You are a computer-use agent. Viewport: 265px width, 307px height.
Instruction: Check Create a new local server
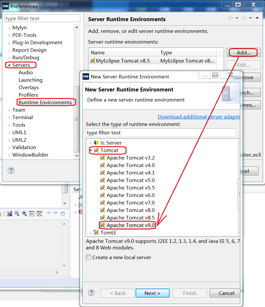88,257
